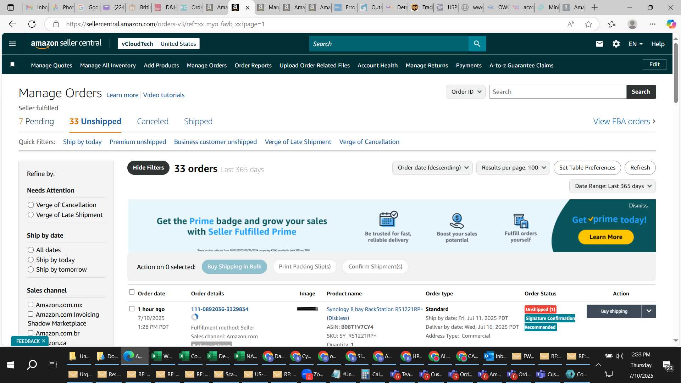The image size is (681, 383).
Task: Click the bookmark icon in favorites bar
Action: 12,65
